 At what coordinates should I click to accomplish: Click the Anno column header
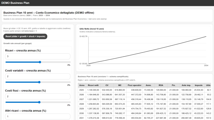pos(82,85)
